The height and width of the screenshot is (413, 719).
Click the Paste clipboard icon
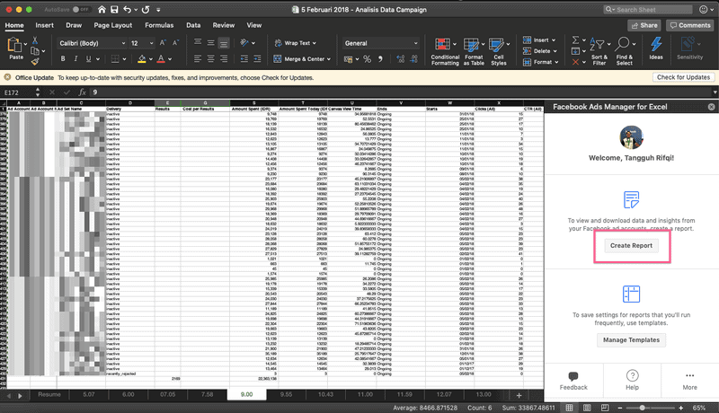click(x=15, y=47)
